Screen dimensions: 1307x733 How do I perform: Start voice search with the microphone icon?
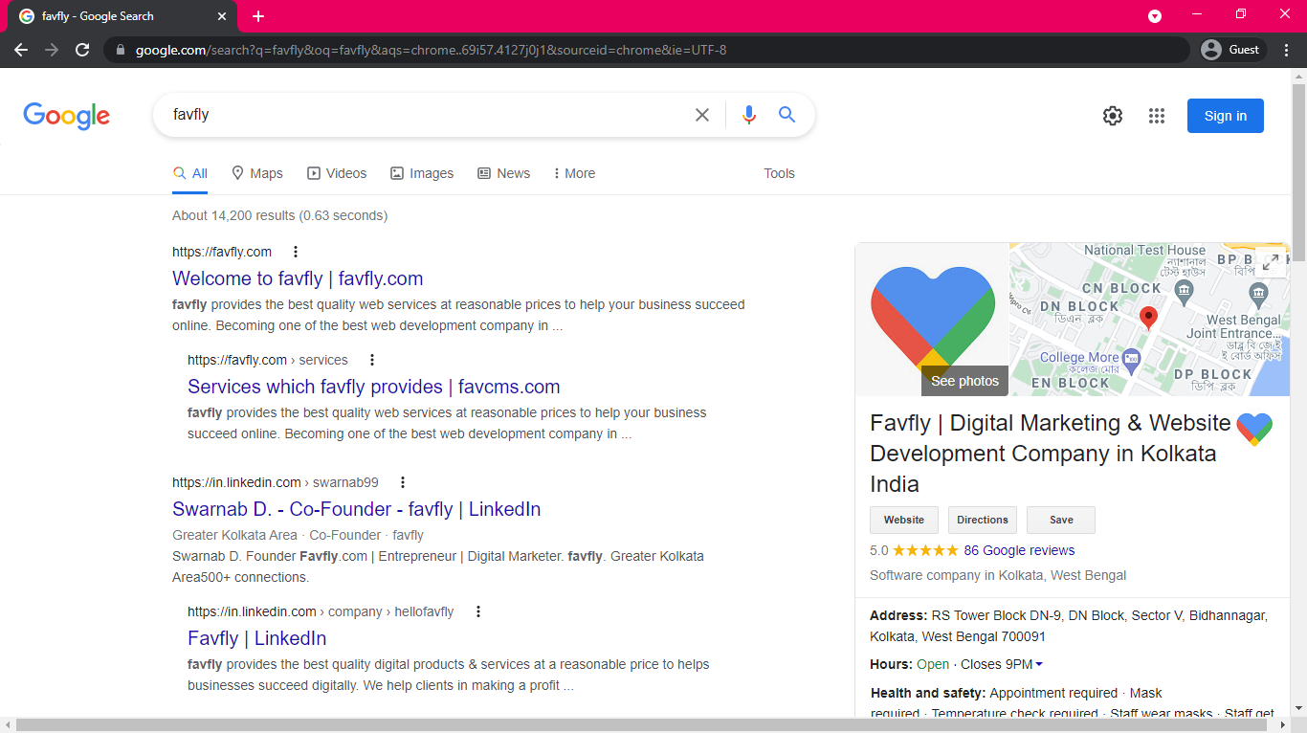pos(749,115)
